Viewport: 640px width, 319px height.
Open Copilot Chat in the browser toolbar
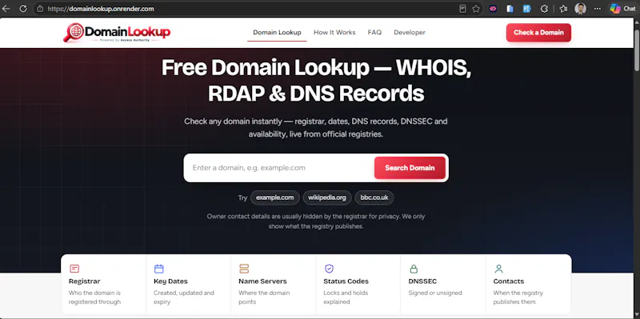pos(622,9)
